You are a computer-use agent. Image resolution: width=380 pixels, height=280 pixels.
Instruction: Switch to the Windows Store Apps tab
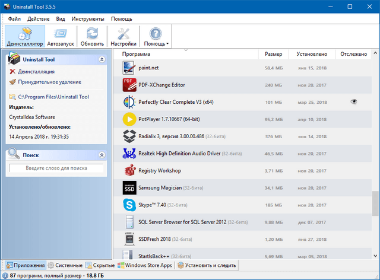pos(145,265)
